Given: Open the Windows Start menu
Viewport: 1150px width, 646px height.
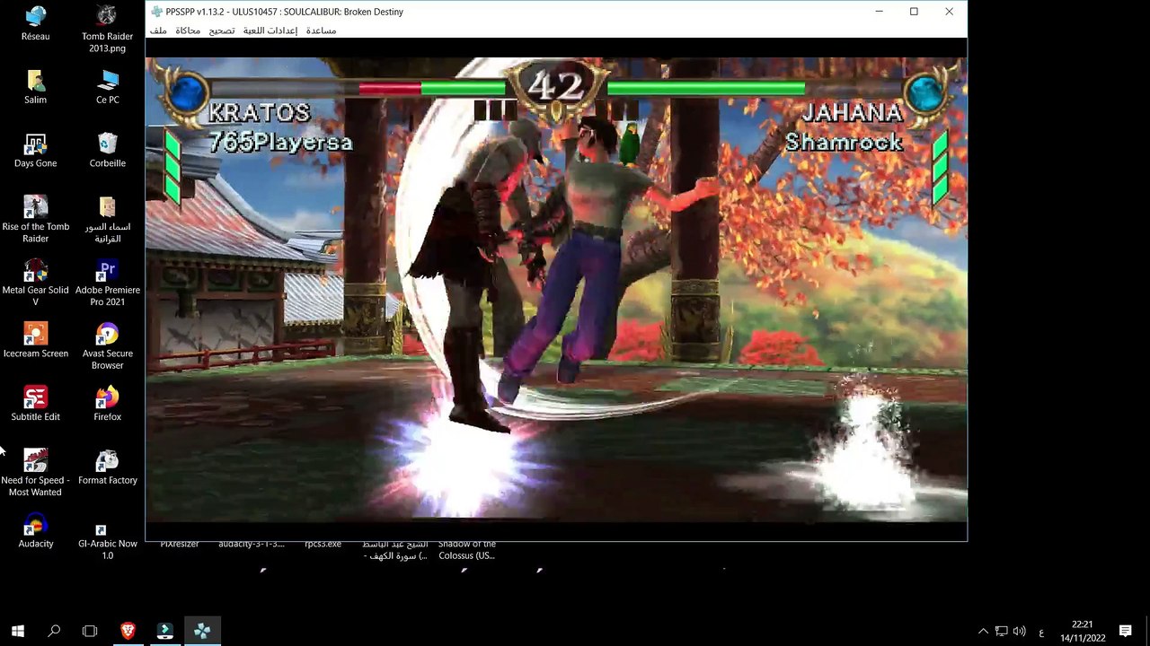Looking at the screenshot, I should 18,632.
